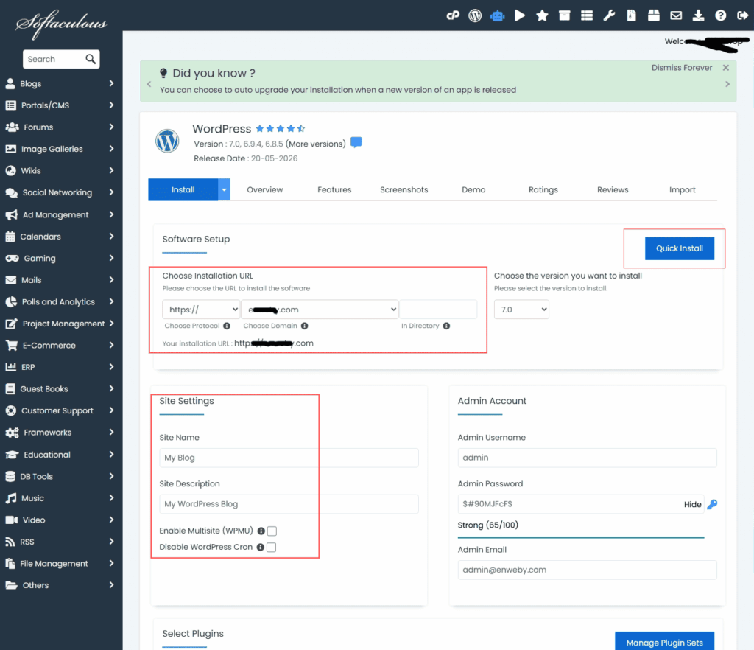Show previous tip with banner left arrow
The width and height of the screenshot is (754, 650).
pos(149,84)
